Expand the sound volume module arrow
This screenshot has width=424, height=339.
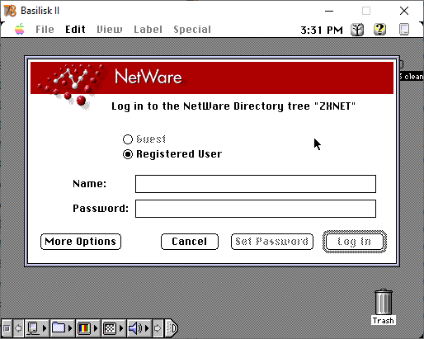[147, 328]
